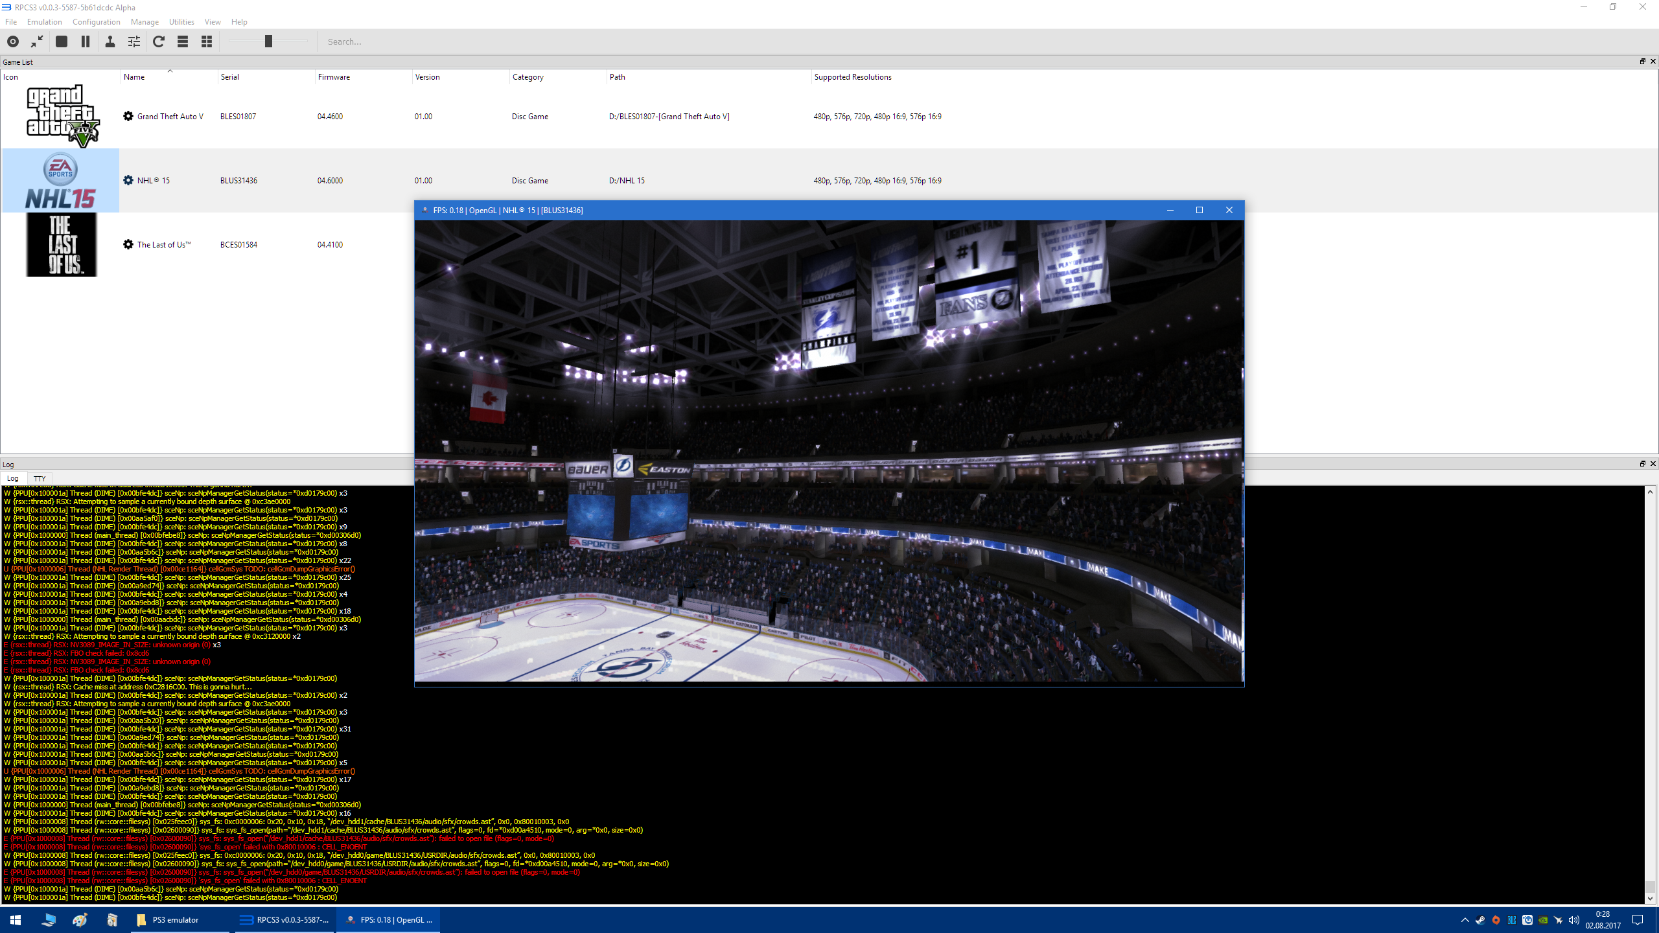Float the Game List dock panel
This screenshot has width=1659, height=933.
coord(1642,62)
